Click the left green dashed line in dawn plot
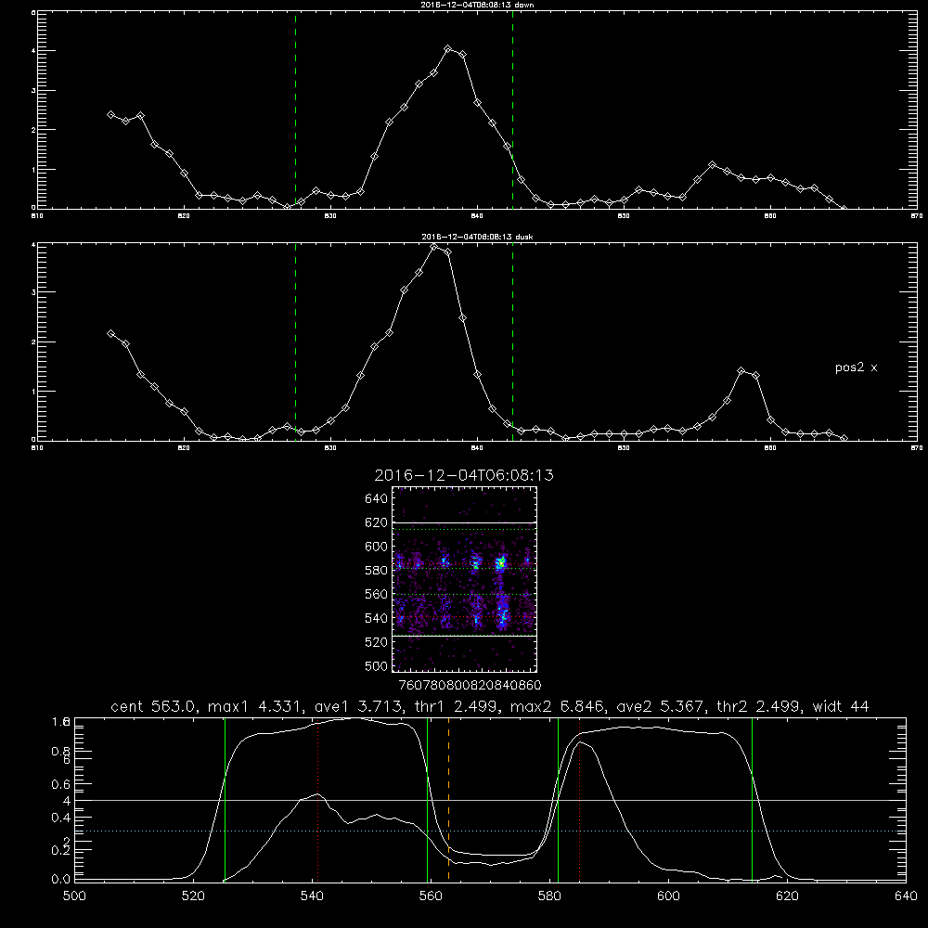Image resolution: width=928 pixels, height=928 pixels. coord(295,110)
